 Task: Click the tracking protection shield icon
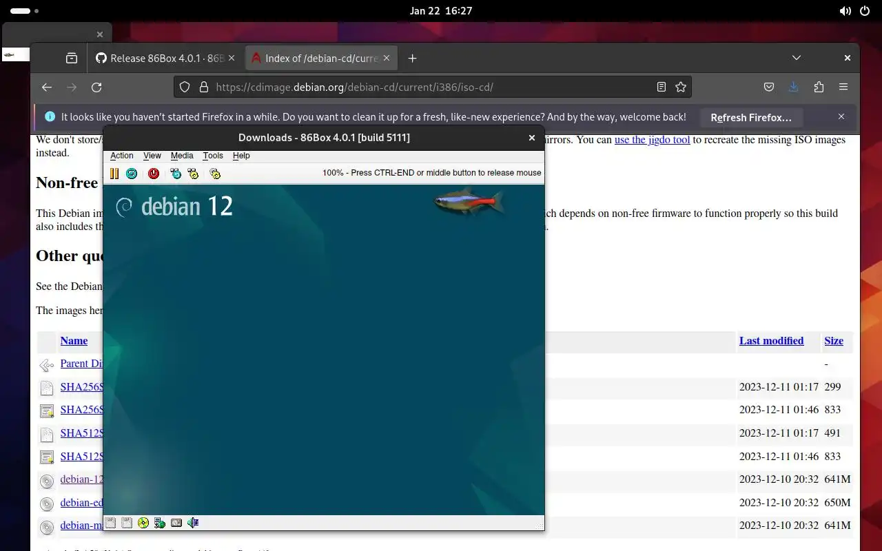click(185, 87)
